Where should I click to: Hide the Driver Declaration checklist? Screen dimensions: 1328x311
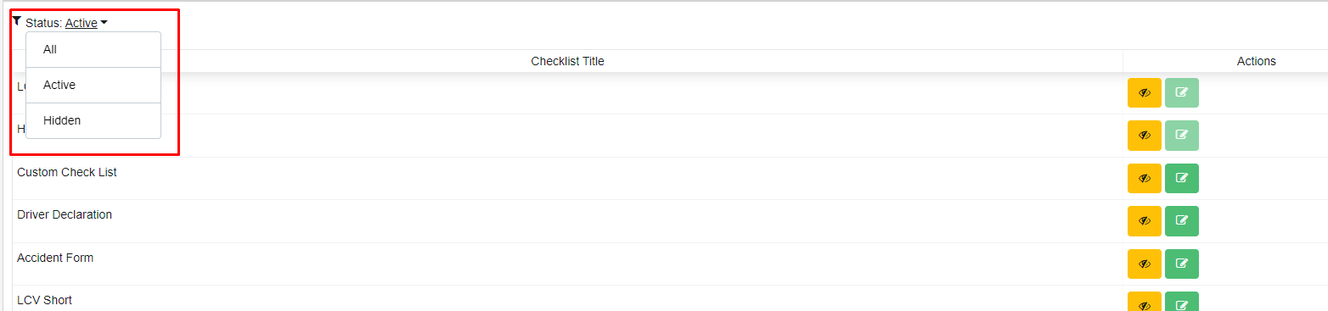click(x=1144, y=220)
